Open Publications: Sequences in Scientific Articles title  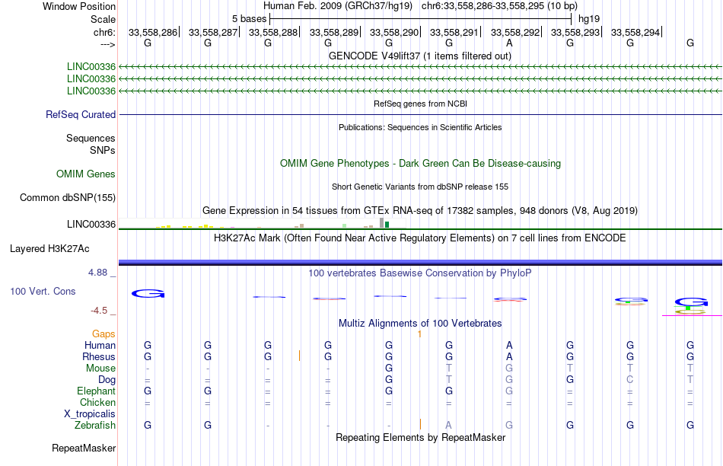420,127
